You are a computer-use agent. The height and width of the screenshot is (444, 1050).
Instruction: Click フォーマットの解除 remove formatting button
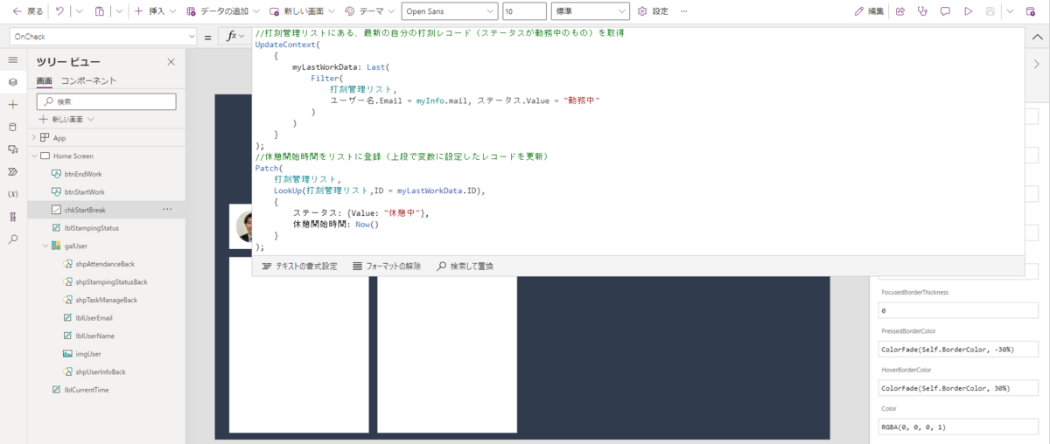click(x=387, y=266)
